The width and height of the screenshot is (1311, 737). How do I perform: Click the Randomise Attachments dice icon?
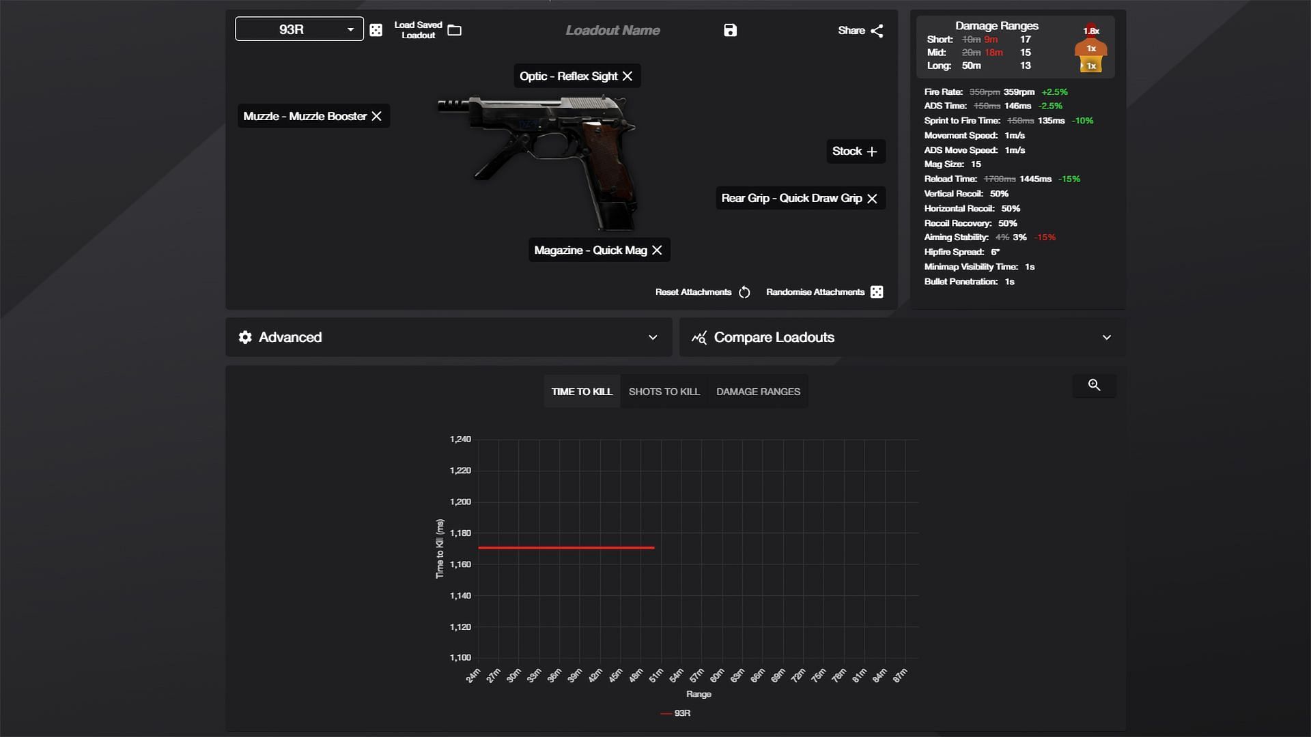pyautogui.click(x=877, y=291)
